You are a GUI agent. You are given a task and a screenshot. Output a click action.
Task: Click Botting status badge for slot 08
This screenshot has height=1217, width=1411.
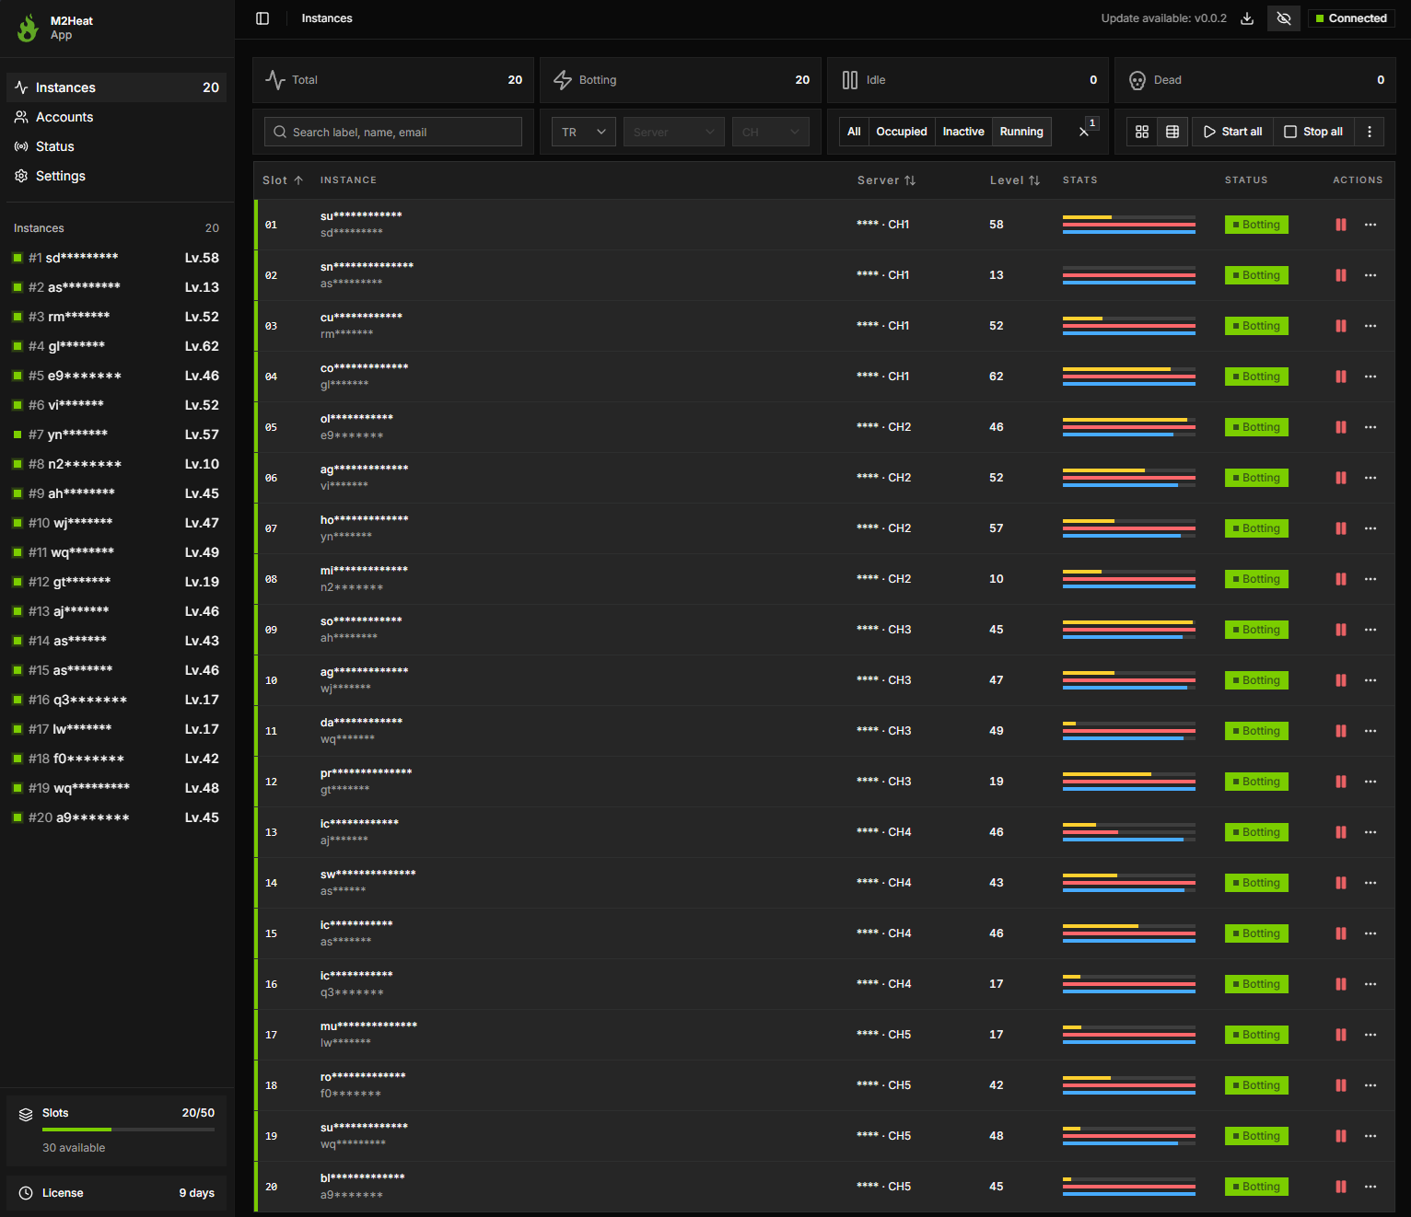(x=1256, y=579)
